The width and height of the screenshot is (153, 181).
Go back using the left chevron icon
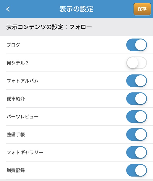[x=8, y=9]
